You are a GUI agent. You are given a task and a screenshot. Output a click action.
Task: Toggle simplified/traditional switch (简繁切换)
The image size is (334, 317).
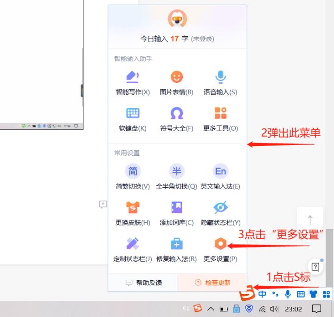133,177
